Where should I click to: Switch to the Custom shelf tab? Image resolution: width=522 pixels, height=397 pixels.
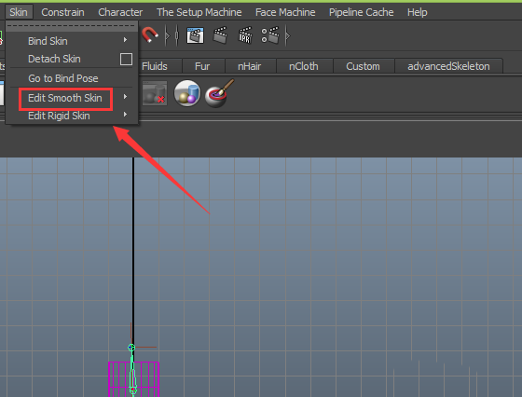(363, 66)
